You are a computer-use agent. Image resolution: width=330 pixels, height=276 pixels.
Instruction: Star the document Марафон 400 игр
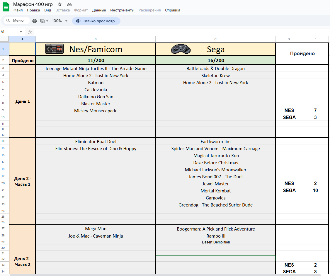[60, 4]
